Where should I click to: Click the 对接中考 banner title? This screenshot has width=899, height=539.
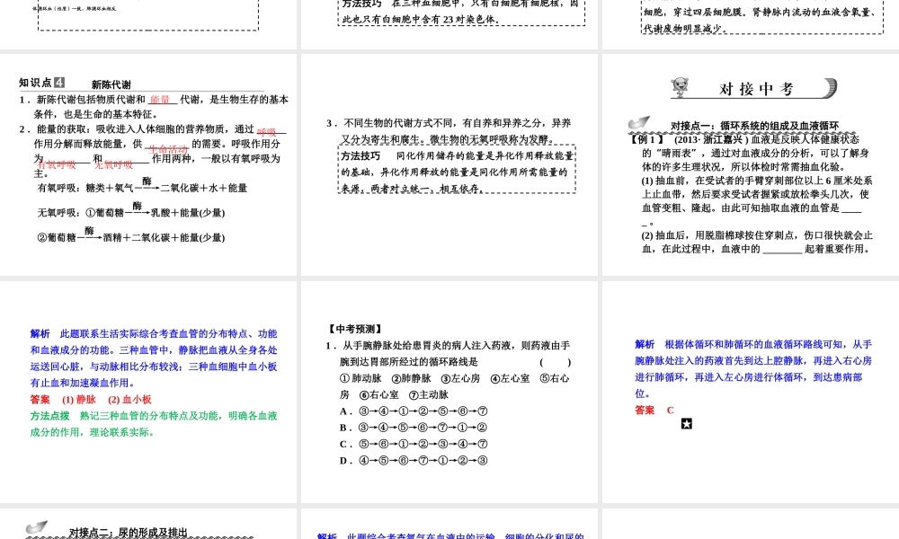[756, 89]
